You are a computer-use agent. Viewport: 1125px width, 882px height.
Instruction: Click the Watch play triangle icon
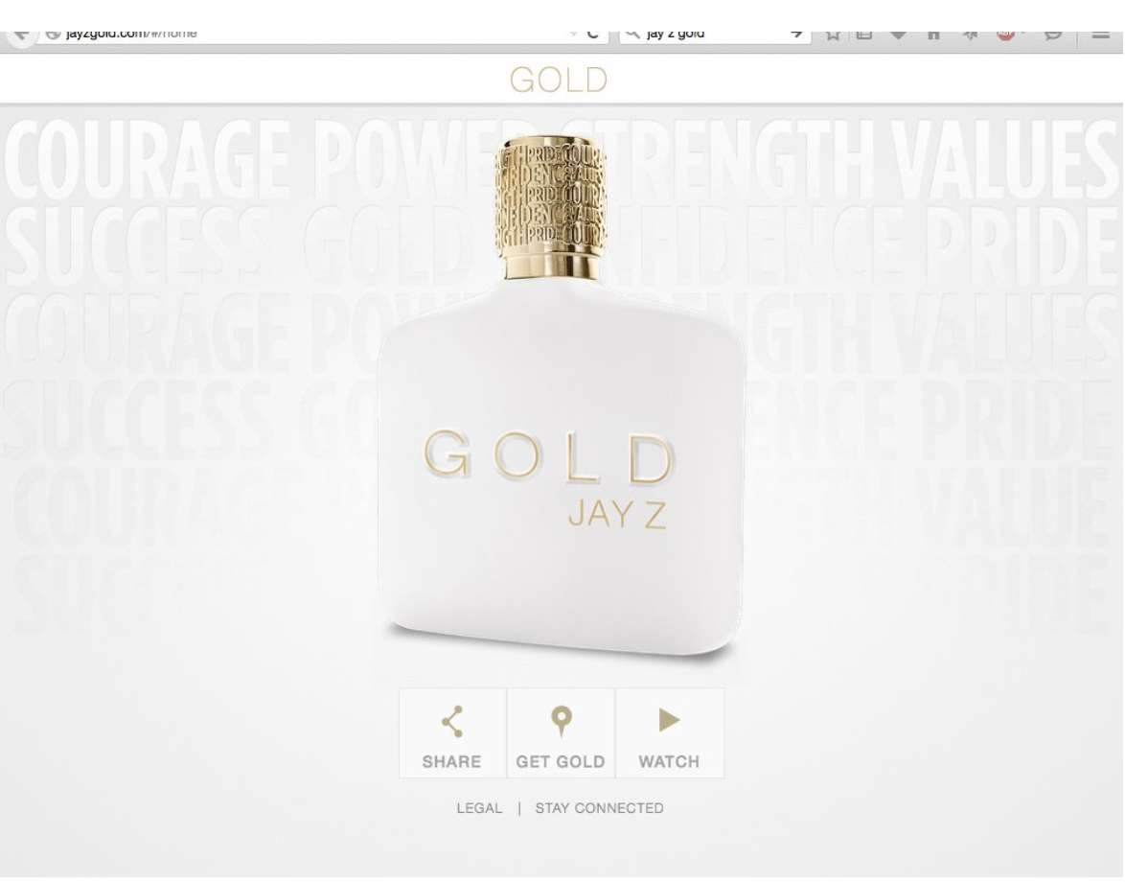coord(669,720)
